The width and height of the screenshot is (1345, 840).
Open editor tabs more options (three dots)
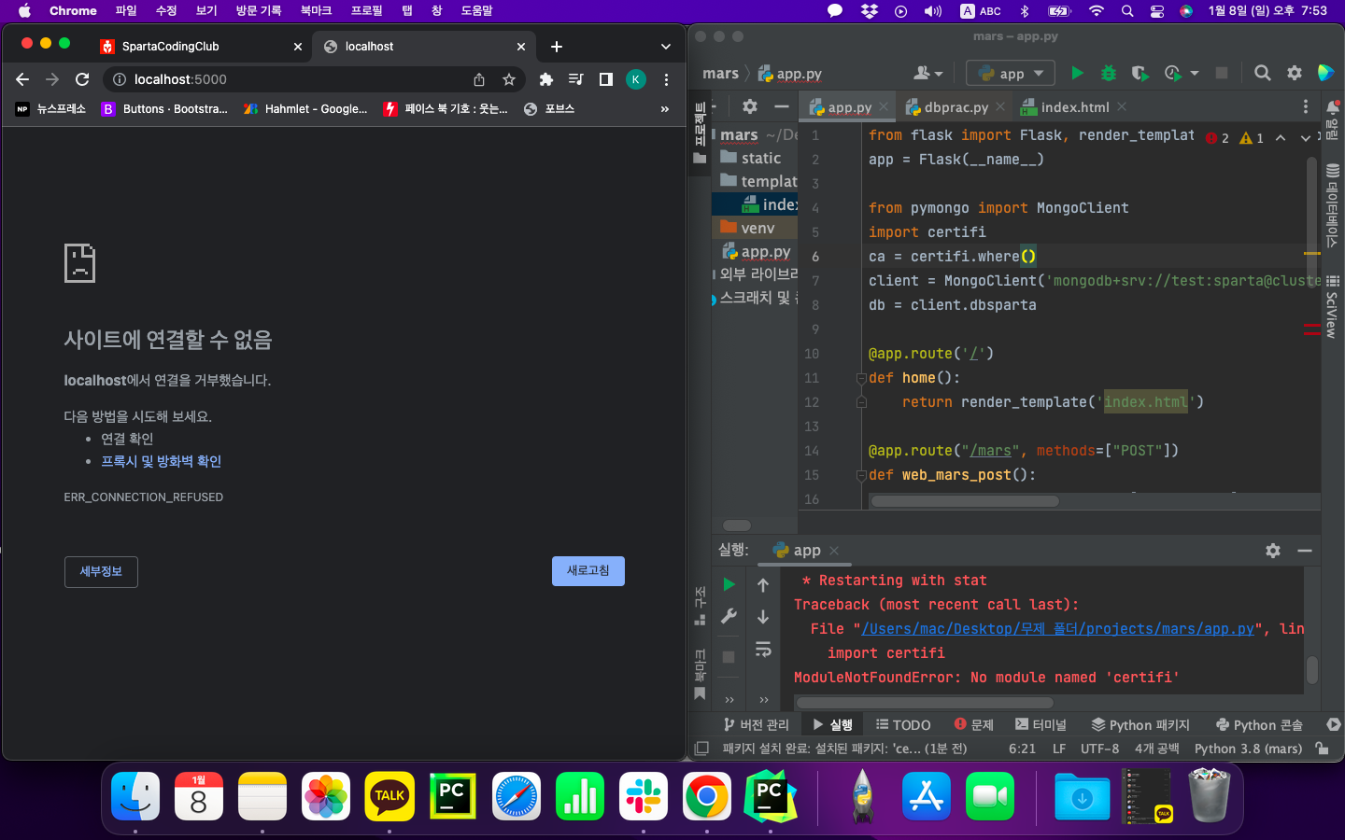tap(1306, 107)
